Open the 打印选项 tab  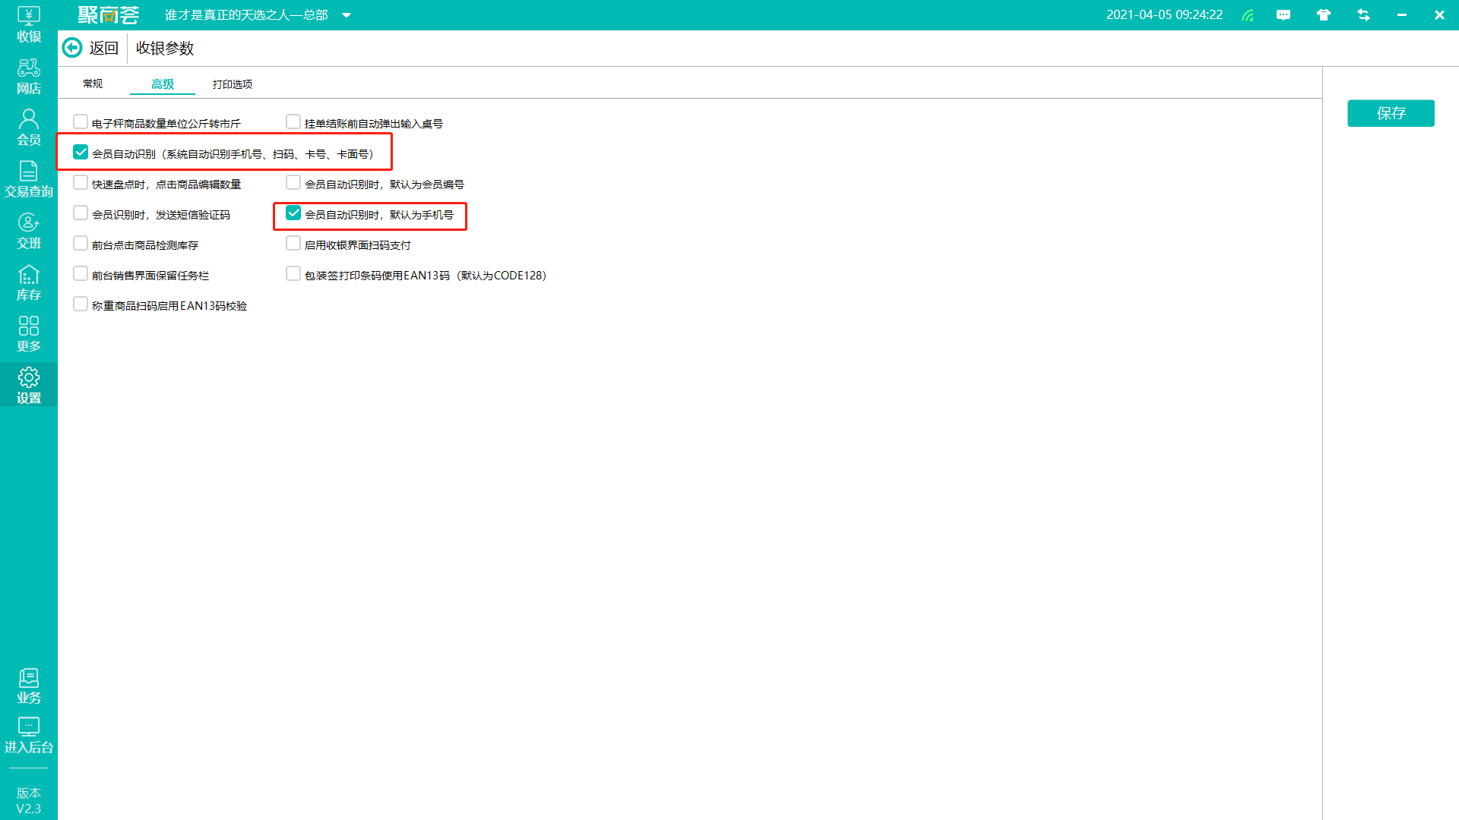233,84
